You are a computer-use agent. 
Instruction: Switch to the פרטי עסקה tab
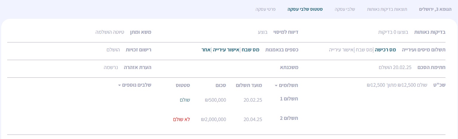click(x=265, y=9)
